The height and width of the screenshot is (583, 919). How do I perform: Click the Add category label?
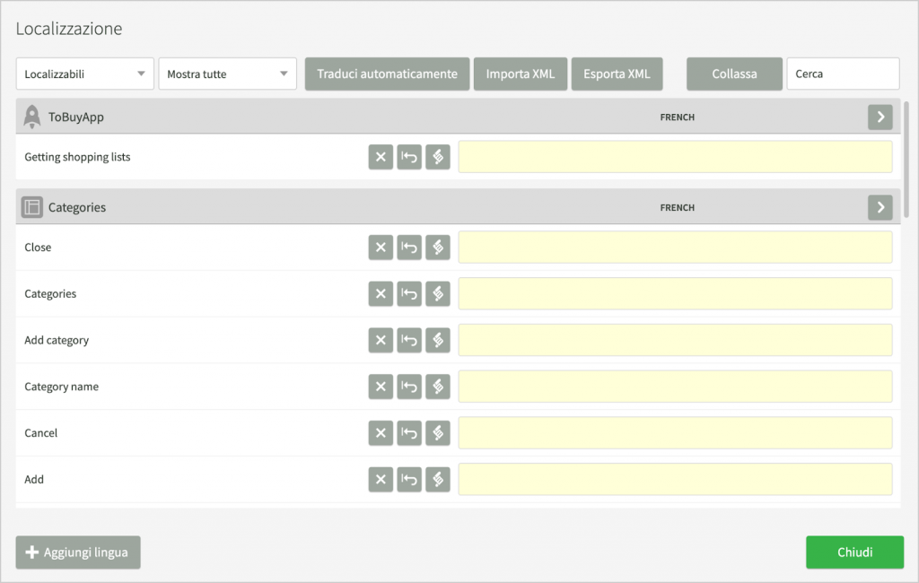click(57, 341)
